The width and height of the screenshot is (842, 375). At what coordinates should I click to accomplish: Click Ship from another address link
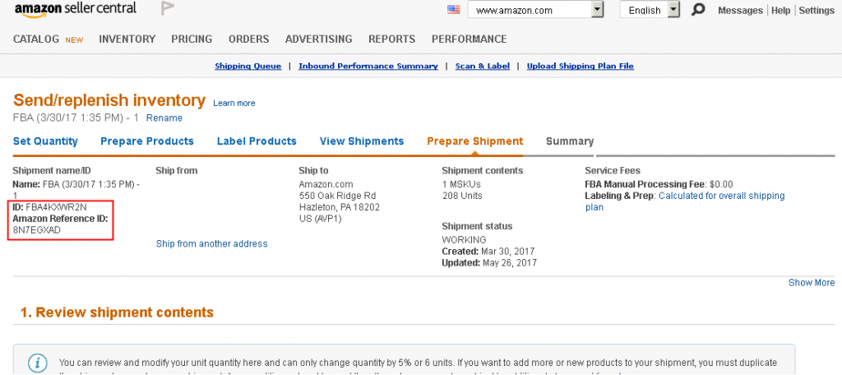pos(211,243)
